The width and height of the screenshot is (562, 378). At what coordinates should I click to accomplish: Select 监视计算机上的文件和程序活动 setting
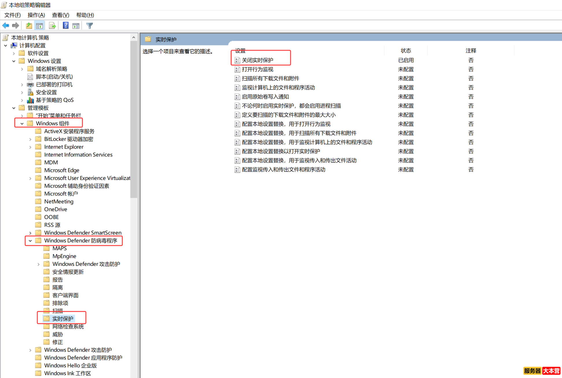tap(278, 88)
